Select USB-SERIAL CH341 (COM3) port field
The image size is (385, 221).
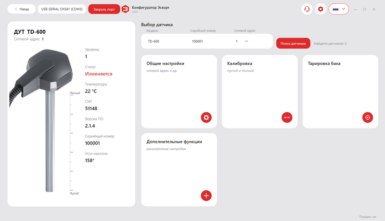[62, 9]
